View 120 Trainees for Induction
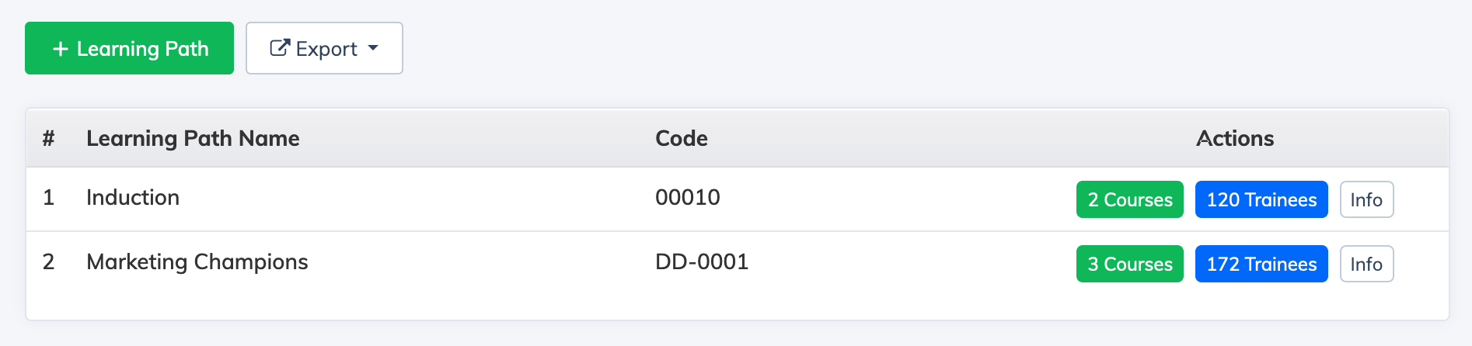Image resolution: width=1472 pixels, height=346 pixels. (1261, 199)
